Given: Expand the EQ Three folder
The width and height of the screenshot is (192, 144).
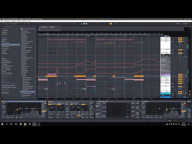Looking at the screenshot, I should click(21, 38).
